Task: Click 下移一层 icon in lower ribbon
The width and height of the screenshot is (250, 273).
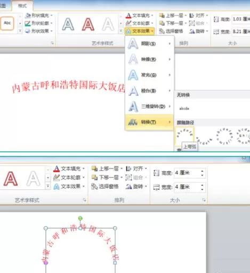Action: 94,177
